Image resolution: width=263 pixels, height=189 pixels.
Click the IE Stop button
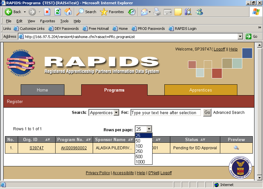tap(47, 12)
